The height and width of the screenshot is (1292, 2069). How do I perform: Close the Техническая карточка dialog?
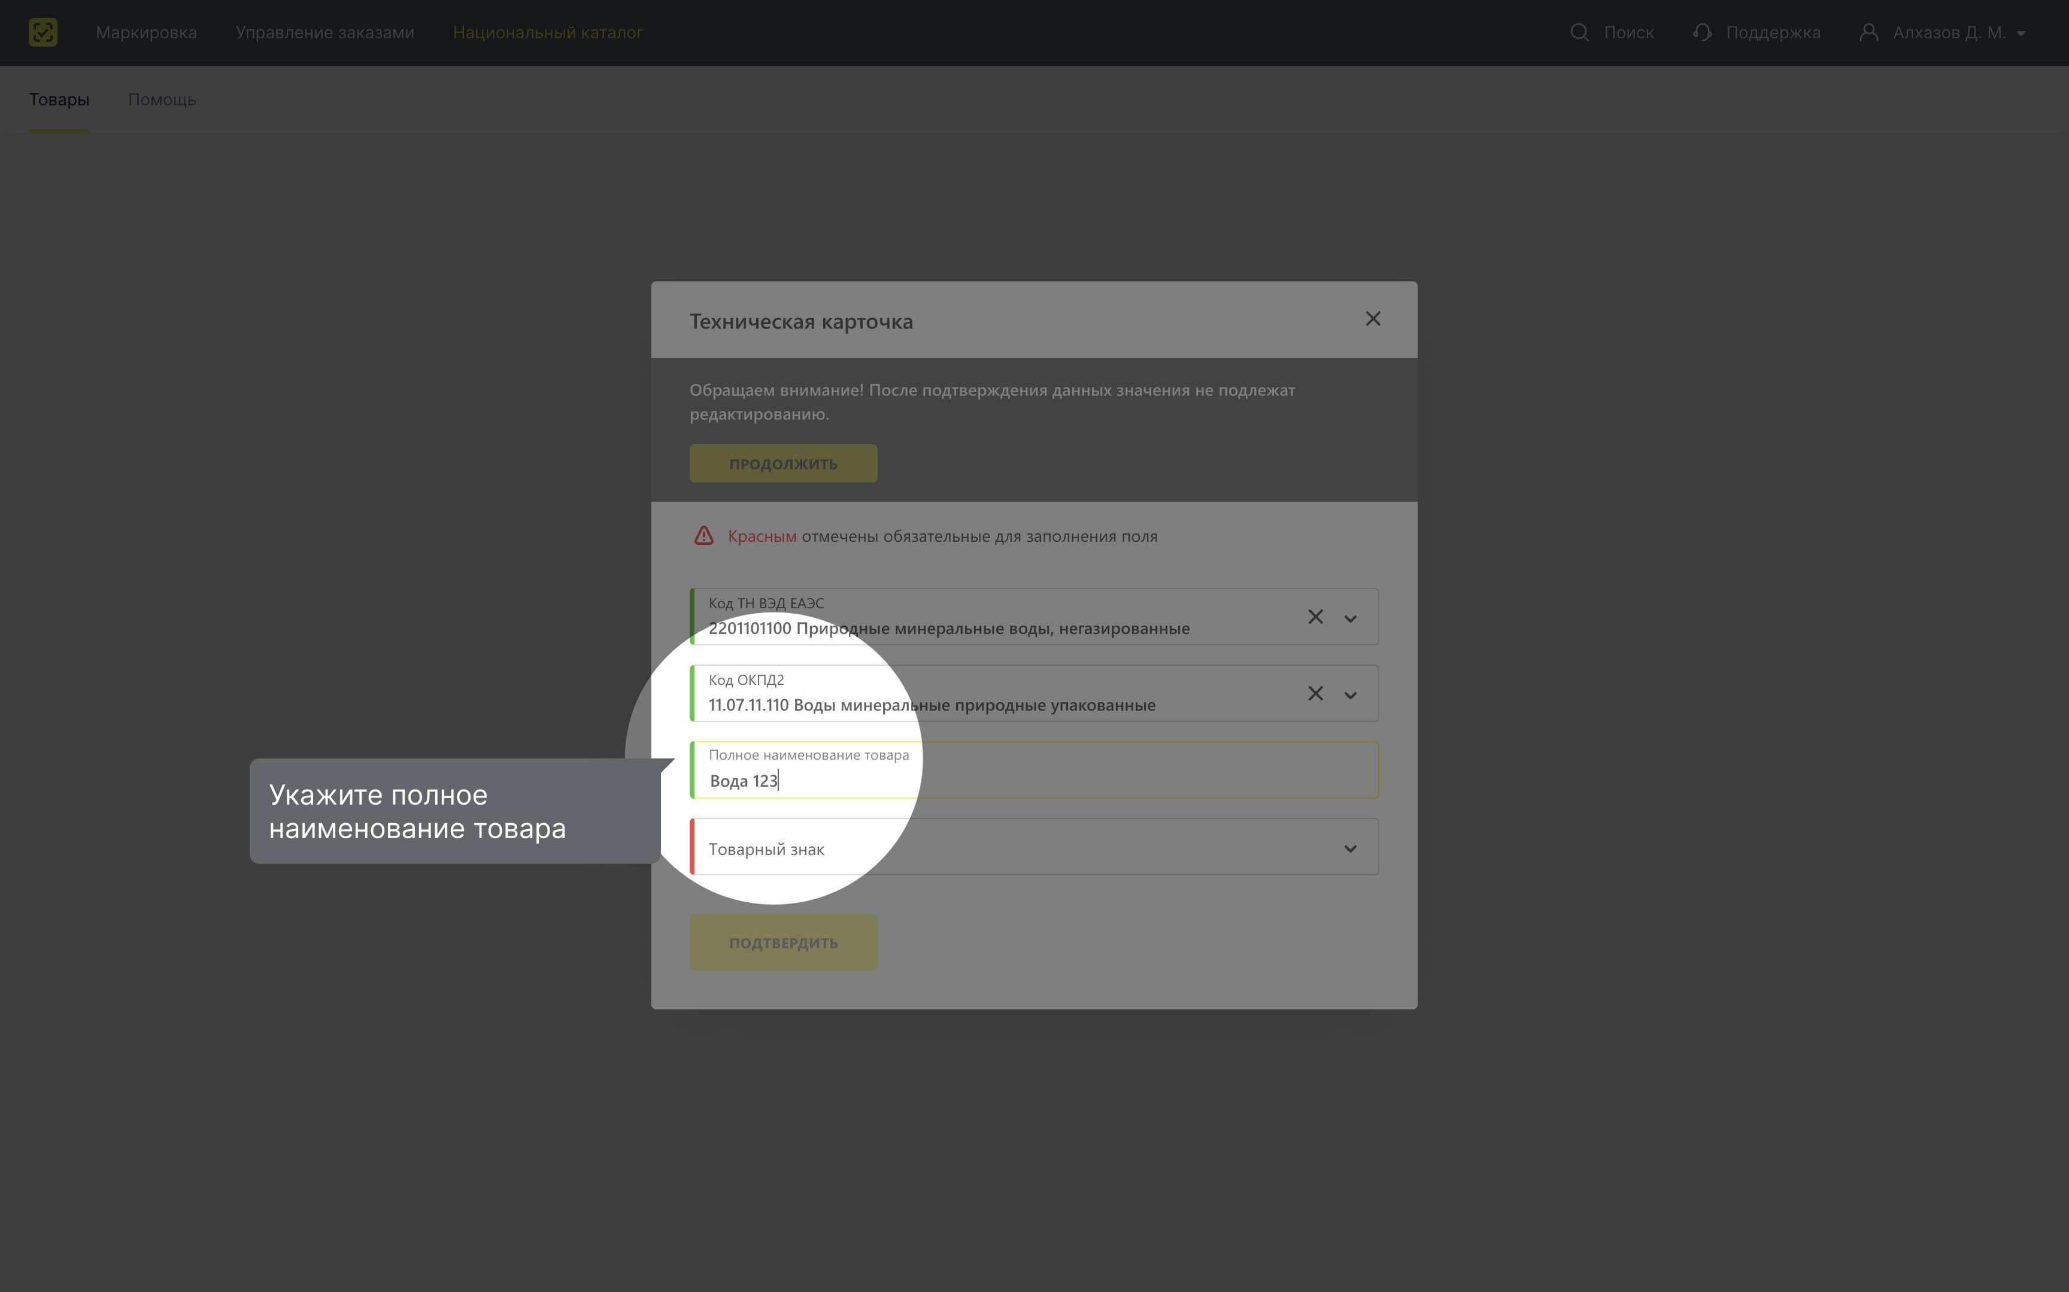[1373, 319]
